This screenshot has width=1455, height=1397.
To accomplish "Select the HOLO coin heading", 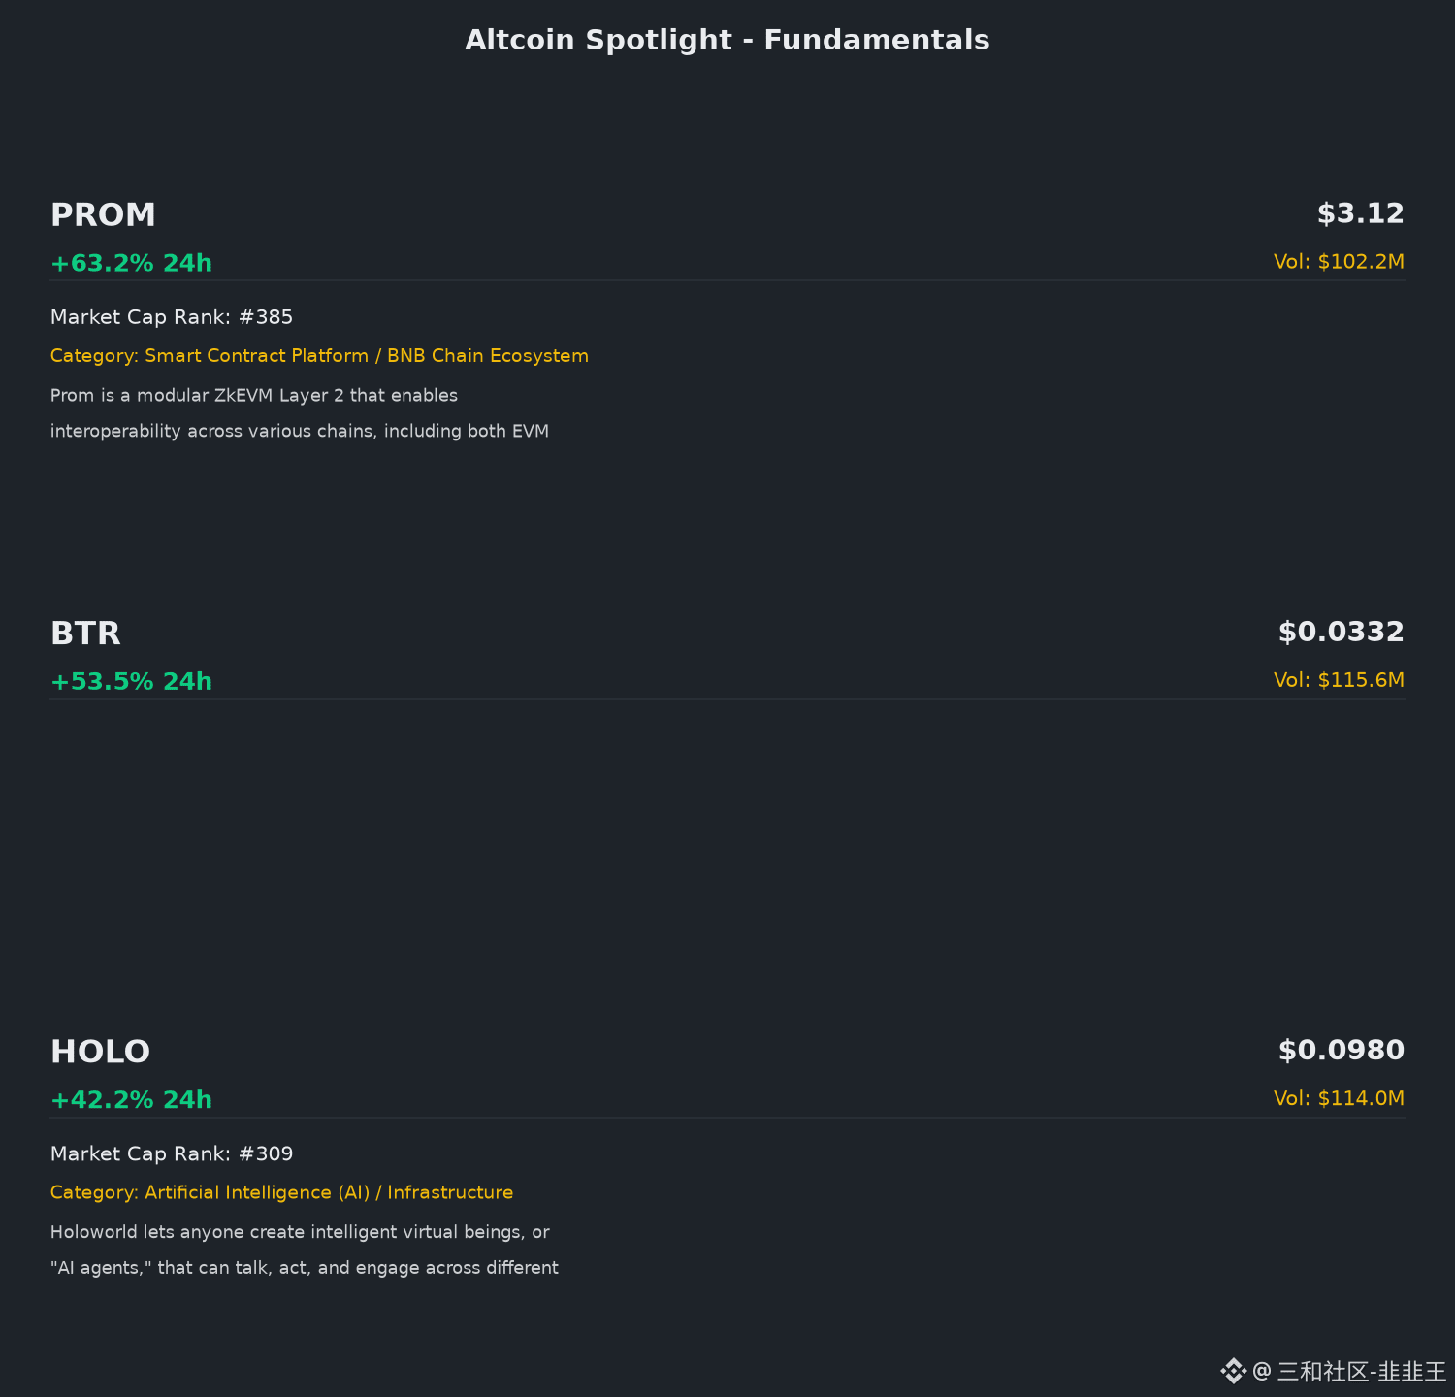I will [100, 1052].
